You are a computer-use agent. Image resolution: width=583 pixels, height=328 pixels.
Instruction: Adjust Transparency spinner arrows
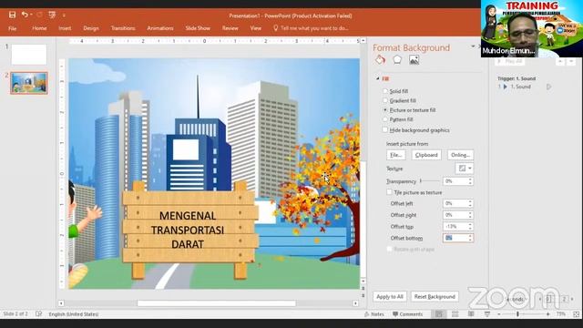tap(470, 181)
